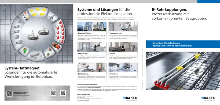The width and height of the screenshot is (220, 105).
Task: Click the left central magnet in wheel
Action: 33,36
